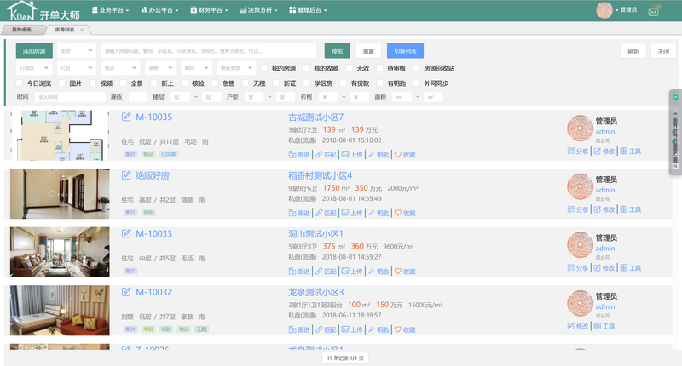
Task: Switch to the 我的桌面 tab
Action: (22, 30)
